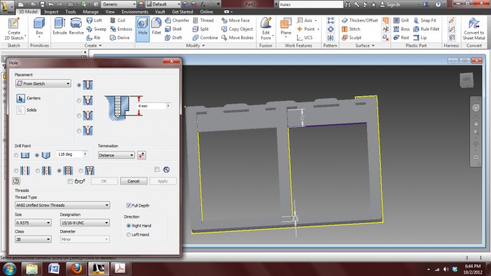Image resolution: width=491 pixels, height=276 pixels.
Task: Click the Hole dialog help icon
Action: [16, 181]
